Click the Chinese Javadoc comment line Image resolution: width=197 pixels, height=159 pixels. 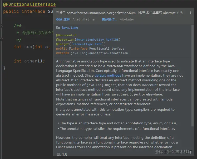point(35,33)
